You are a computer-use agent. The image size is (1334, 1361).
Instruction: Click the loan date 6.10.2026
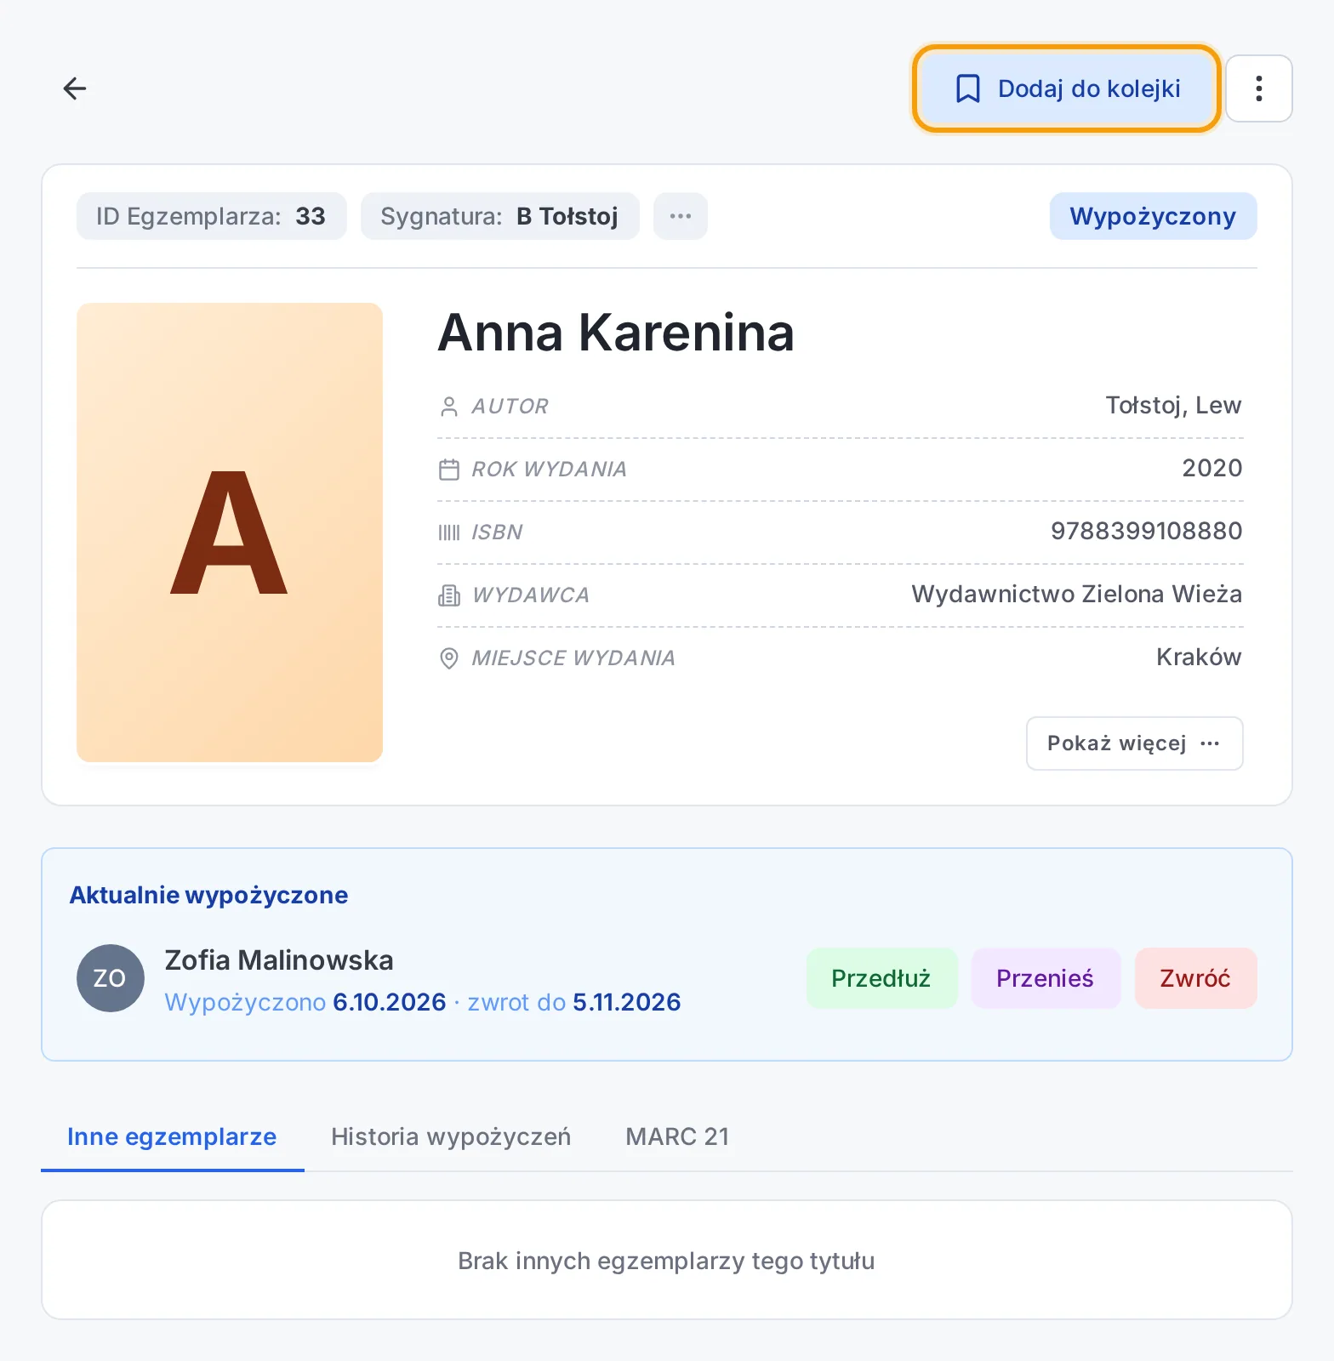(390, 1002)
